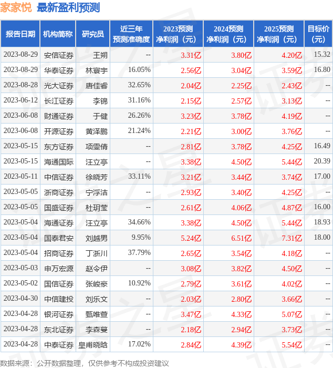
Task: Click the 海通国际 institution cell
Action: 59,162
